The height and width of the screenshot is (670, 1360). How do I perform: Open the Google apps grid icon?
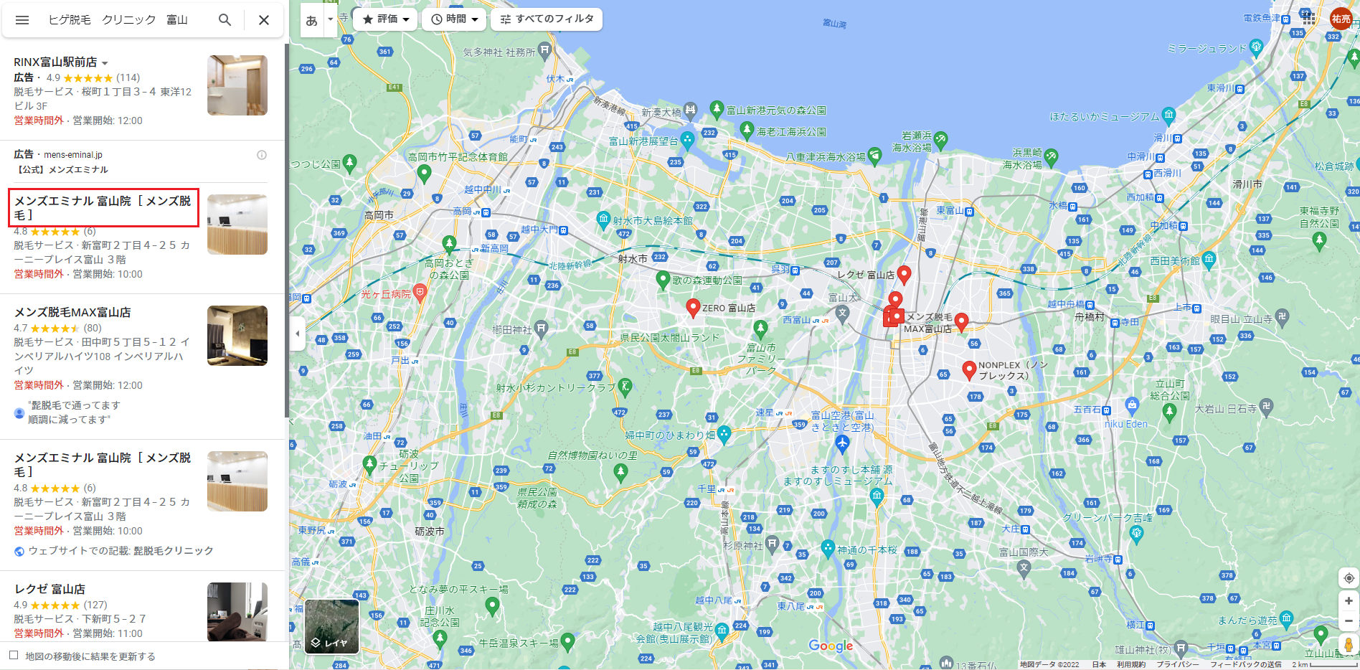click(x=1309, y=19)
